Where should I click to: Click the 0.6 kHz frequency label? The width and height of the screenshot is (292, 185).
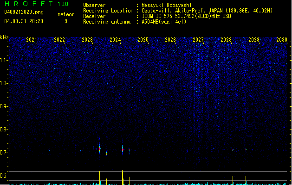tap(4, 176)
